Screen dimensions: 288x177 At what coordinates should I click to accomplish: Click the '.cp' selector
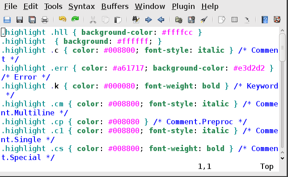tap(57, 122)
